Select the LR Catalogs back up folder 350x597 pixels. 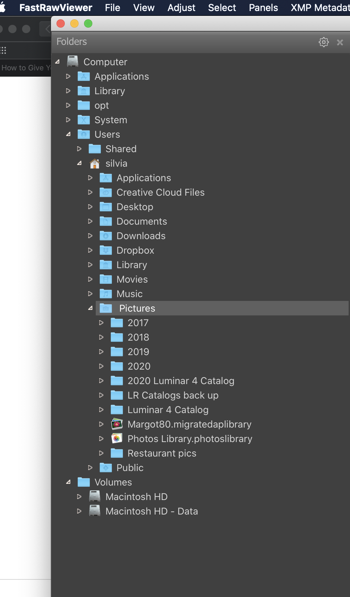click(x=173, y=395)
